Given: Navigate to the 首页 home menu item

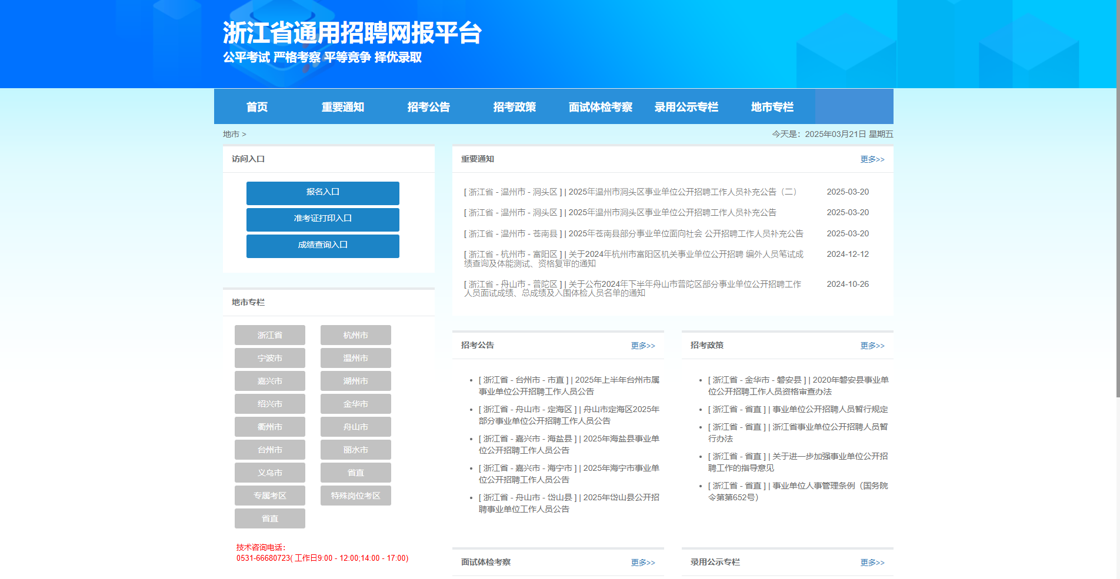Looking at the screenshot, I should [256, 106].
